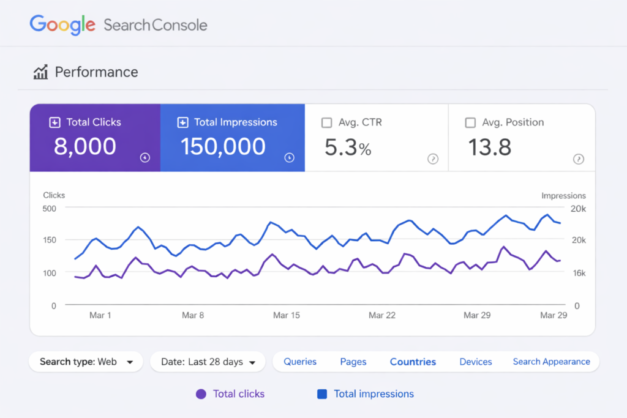Go to the Devices tab
This screenshot has height=418, width=627.
[476, 362]
